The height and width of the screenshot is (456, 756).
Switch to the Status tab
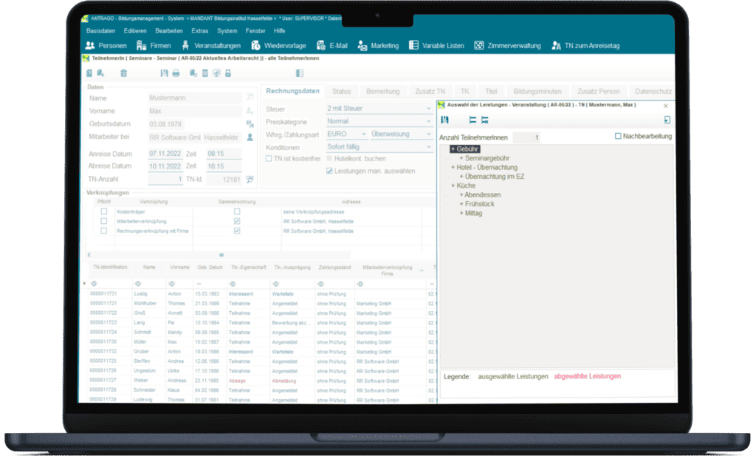[x=341, y=91]
